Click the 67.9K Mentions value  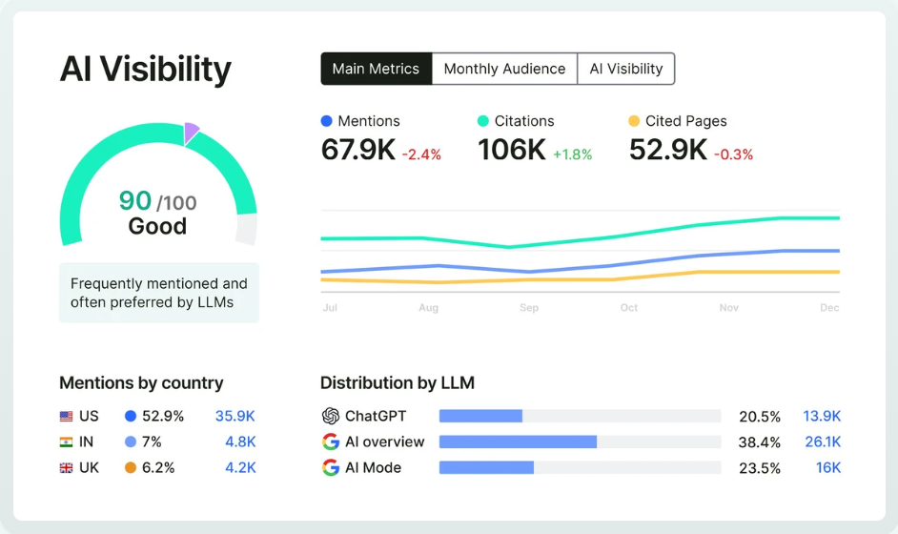(x=357, y=150)
